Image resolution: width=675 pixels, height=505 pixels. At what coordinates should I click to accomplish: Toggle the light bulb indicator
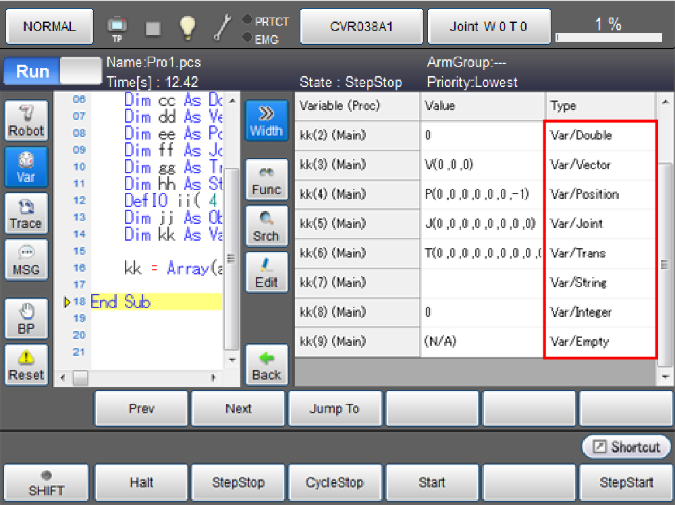[187, 27]
